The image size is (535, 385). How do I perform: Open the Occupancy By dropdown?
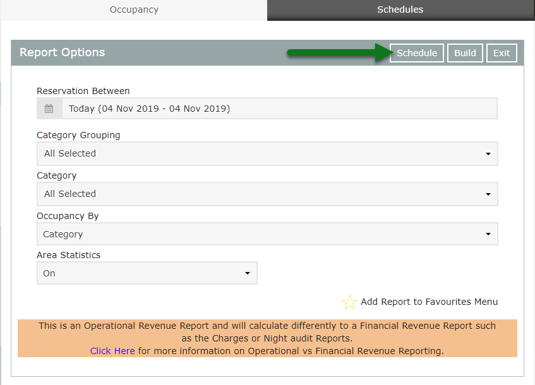[x=267, y=234]
